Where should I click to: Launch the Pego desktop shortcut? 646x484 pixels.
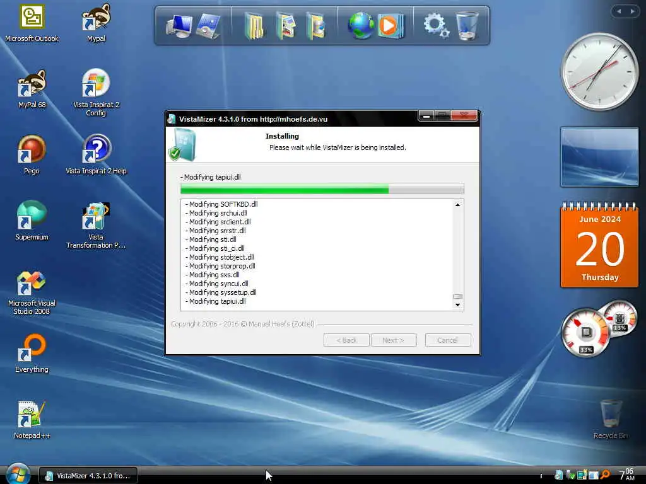(x=32, y=155)
